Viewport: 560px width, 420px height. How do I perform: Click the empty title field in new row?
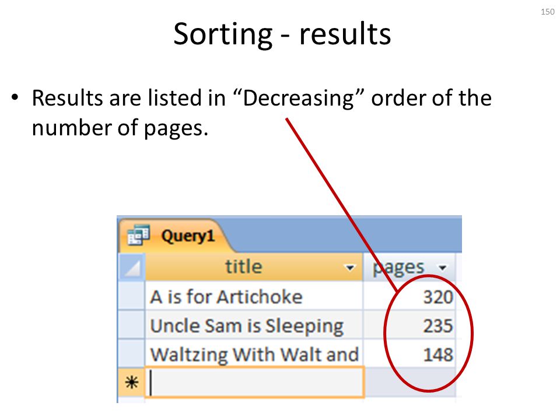255,382
